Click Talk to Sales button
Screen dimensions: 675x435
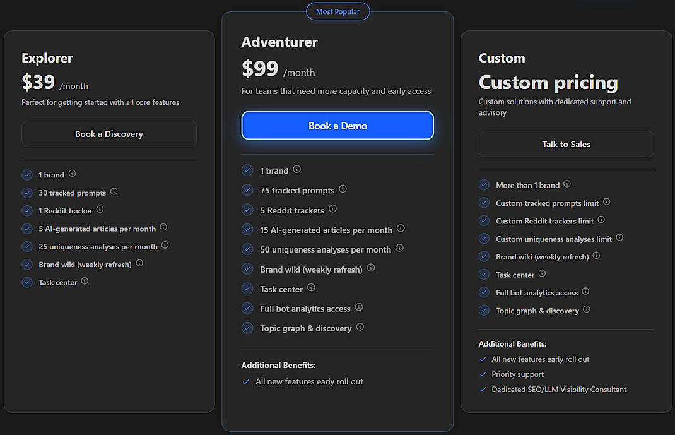click(566, 145)
